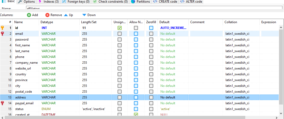
Task: Open the Collation cell for the country column
Action: (x=241, y=74)
